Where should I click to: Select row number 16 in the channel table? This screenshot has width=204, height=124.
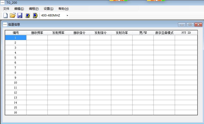coord(15,113)
